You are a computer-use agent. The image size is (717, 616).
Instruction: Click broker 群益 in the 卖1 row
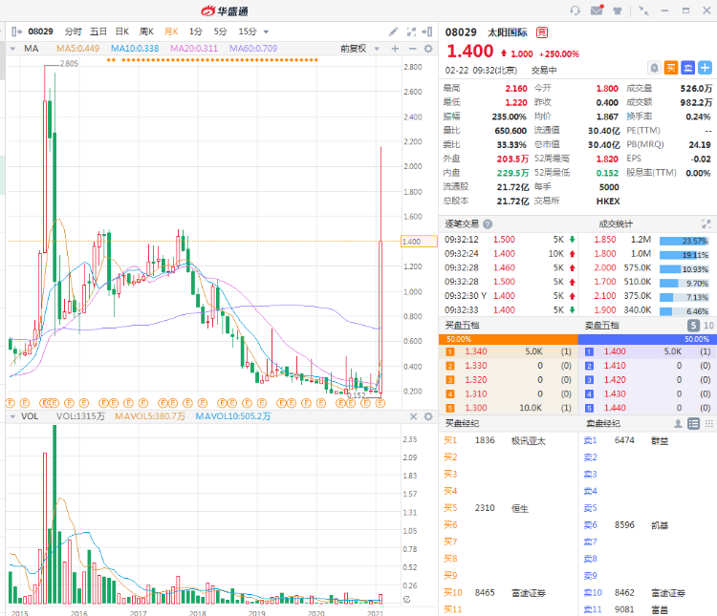tap(660, 441)
